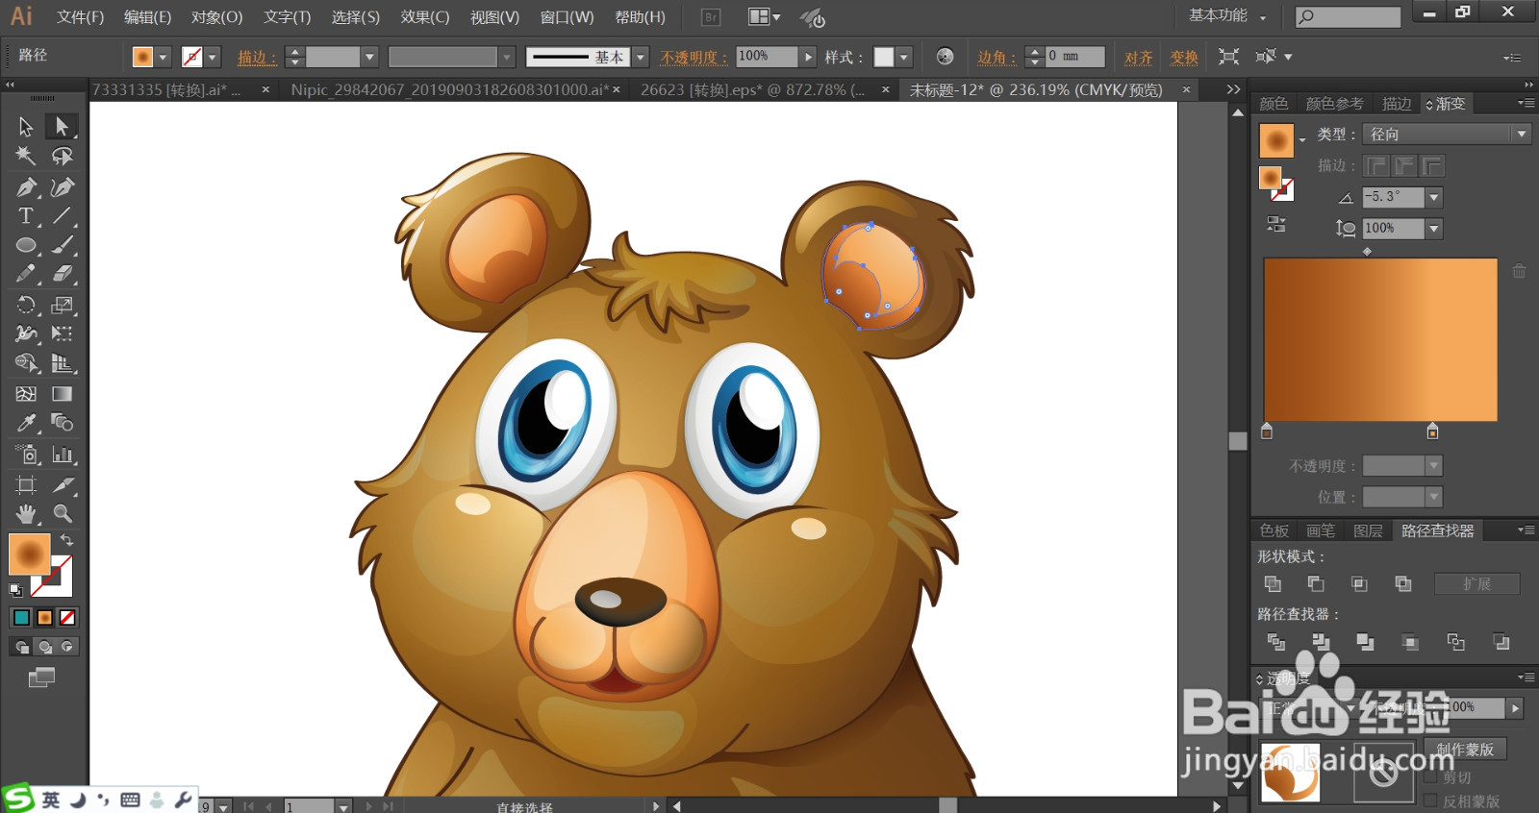Select the Mesh tool
Image resolution: width=1539 pixels, height=813 pixels.
26,394
